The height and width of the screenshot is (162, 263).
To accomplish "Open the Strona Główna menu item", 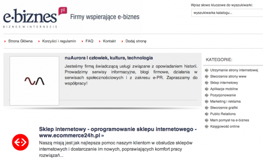I will coord(20,41).
